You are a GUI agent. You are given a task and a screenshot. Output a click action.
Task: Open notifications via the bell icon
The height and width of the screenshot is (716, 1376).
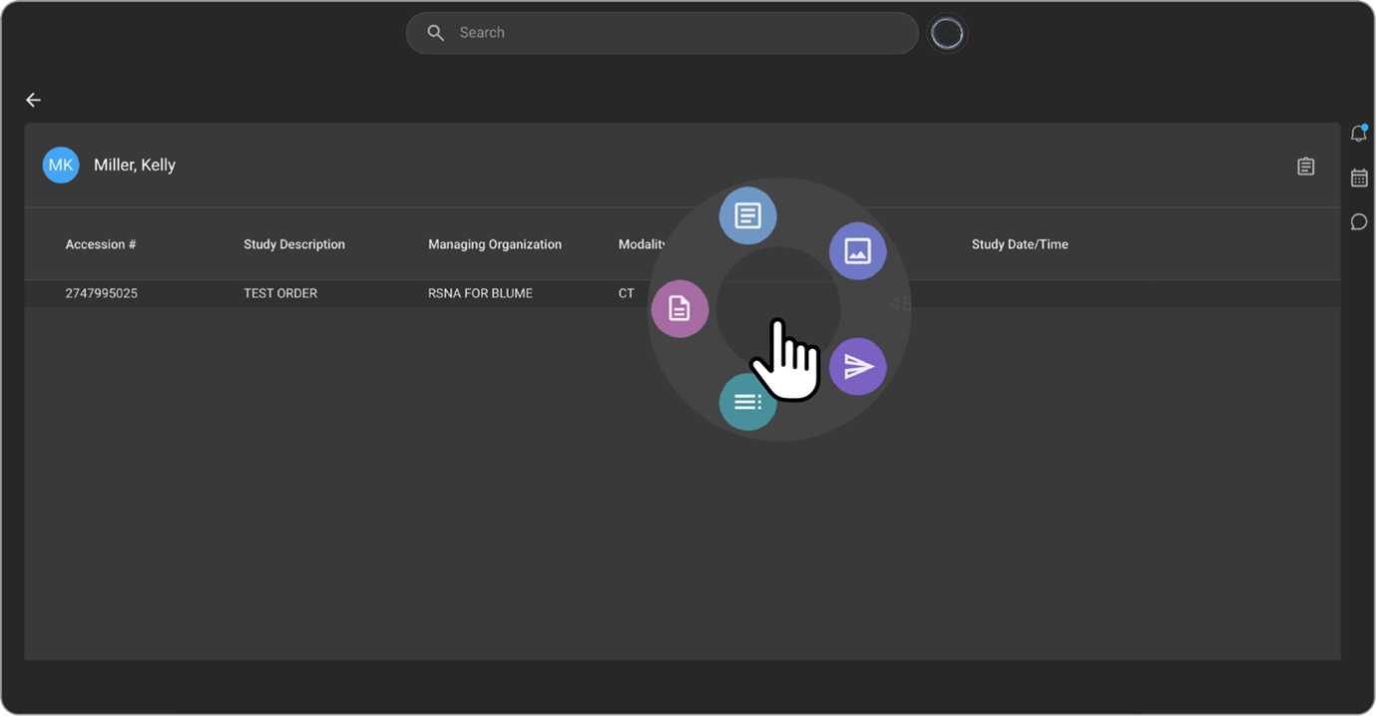(1358, 134)
